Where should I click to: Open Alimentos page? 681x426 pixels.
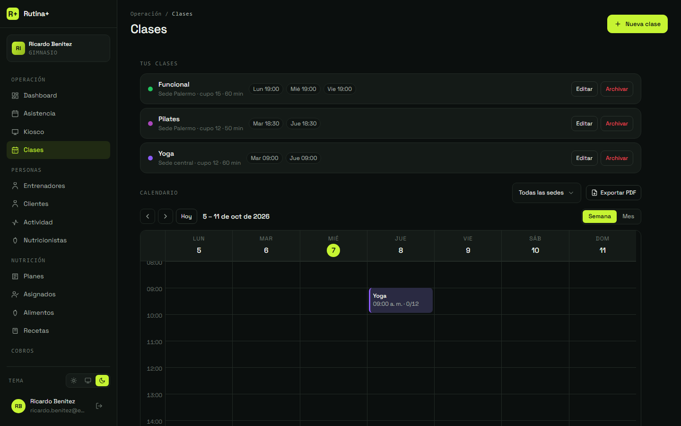[58, 313]
